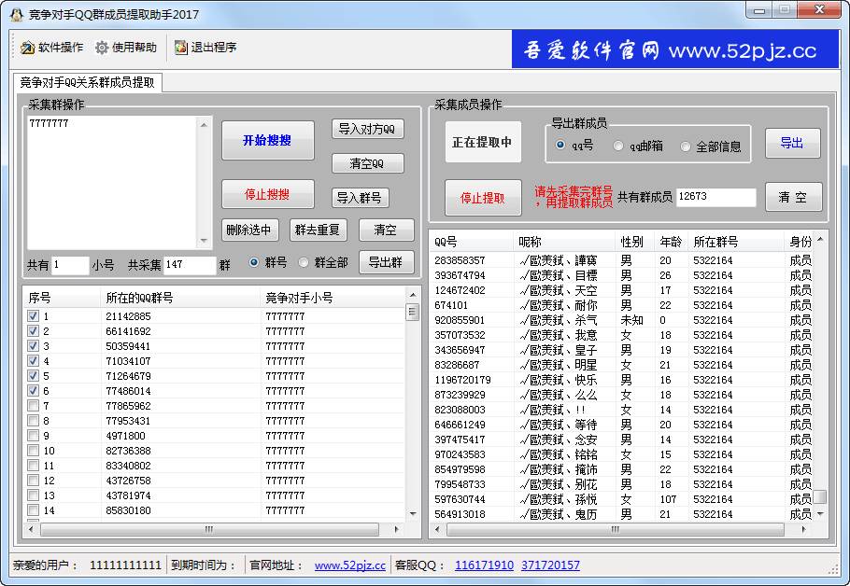The width and height of the screenshot is (850, 586).
Task: Select the qq邮箱 radio button
Action: (618, 146)
